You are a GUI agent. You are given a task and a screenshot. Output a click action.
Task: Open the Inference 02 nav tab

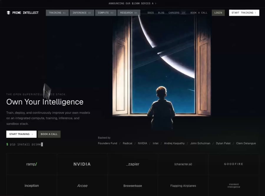click(x=82, y=13)
